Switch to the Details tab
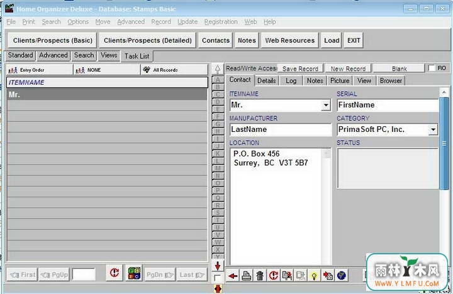453x294 pixels. point(267,81)
